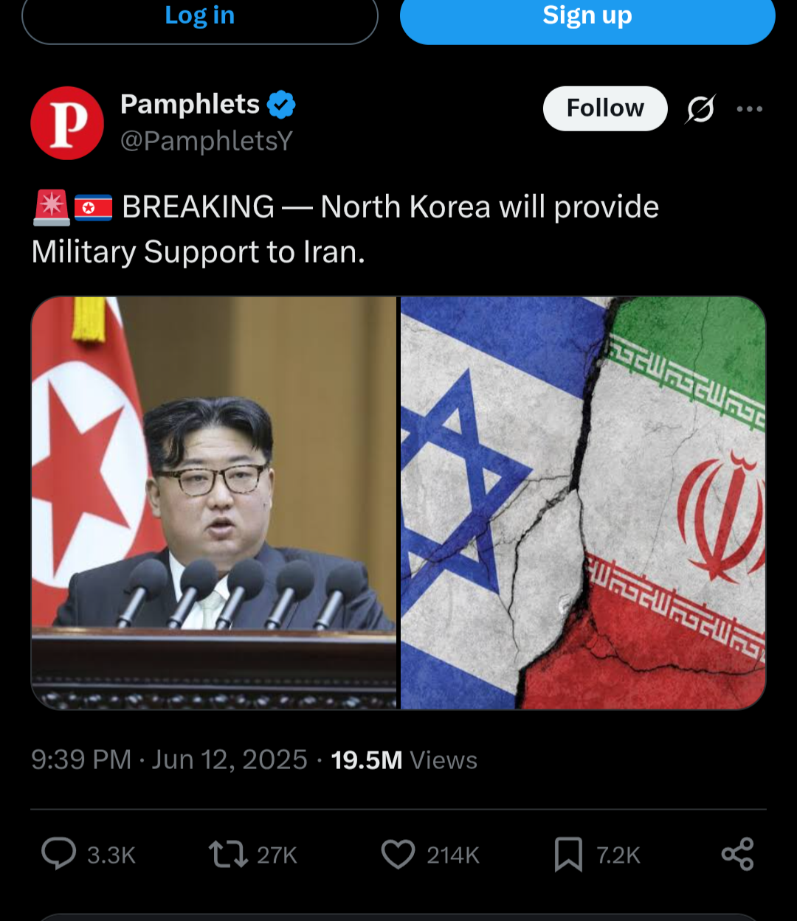Image resolution: width=797 pixels, height=921 pixels.
Task: Click the 27K repost count
Action: point(277,855)
